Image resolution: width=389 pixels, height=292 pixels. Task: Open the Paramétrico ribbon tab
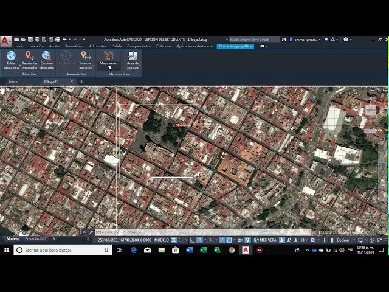pyautogui.click(x=74, y=46)
